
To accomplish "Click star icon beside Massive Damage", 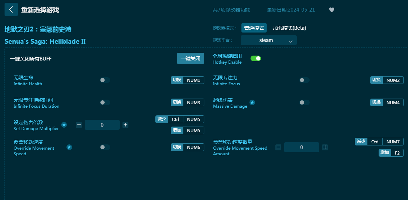I will 252,102.
